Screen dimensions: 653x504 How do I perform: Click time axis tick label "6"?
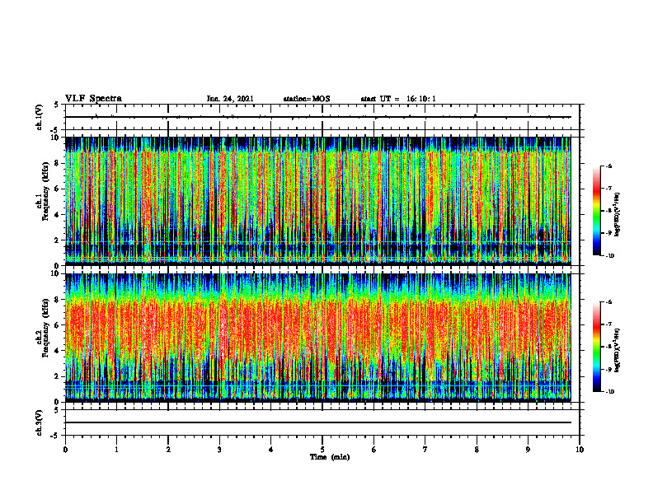pos(374,450)
